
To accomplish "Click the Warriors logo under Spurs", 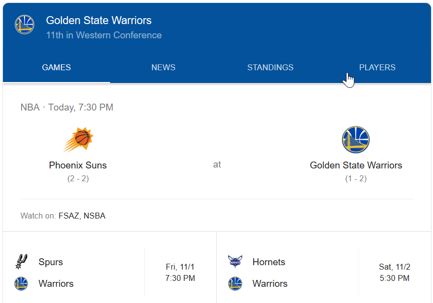I will 21,283.
